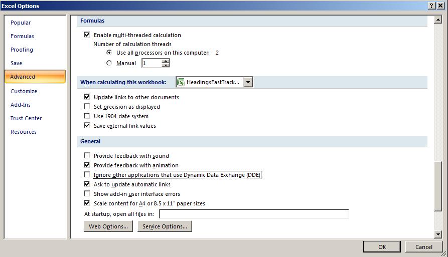Click the vertical scrollbar thumb

click(x=438, y=186)
